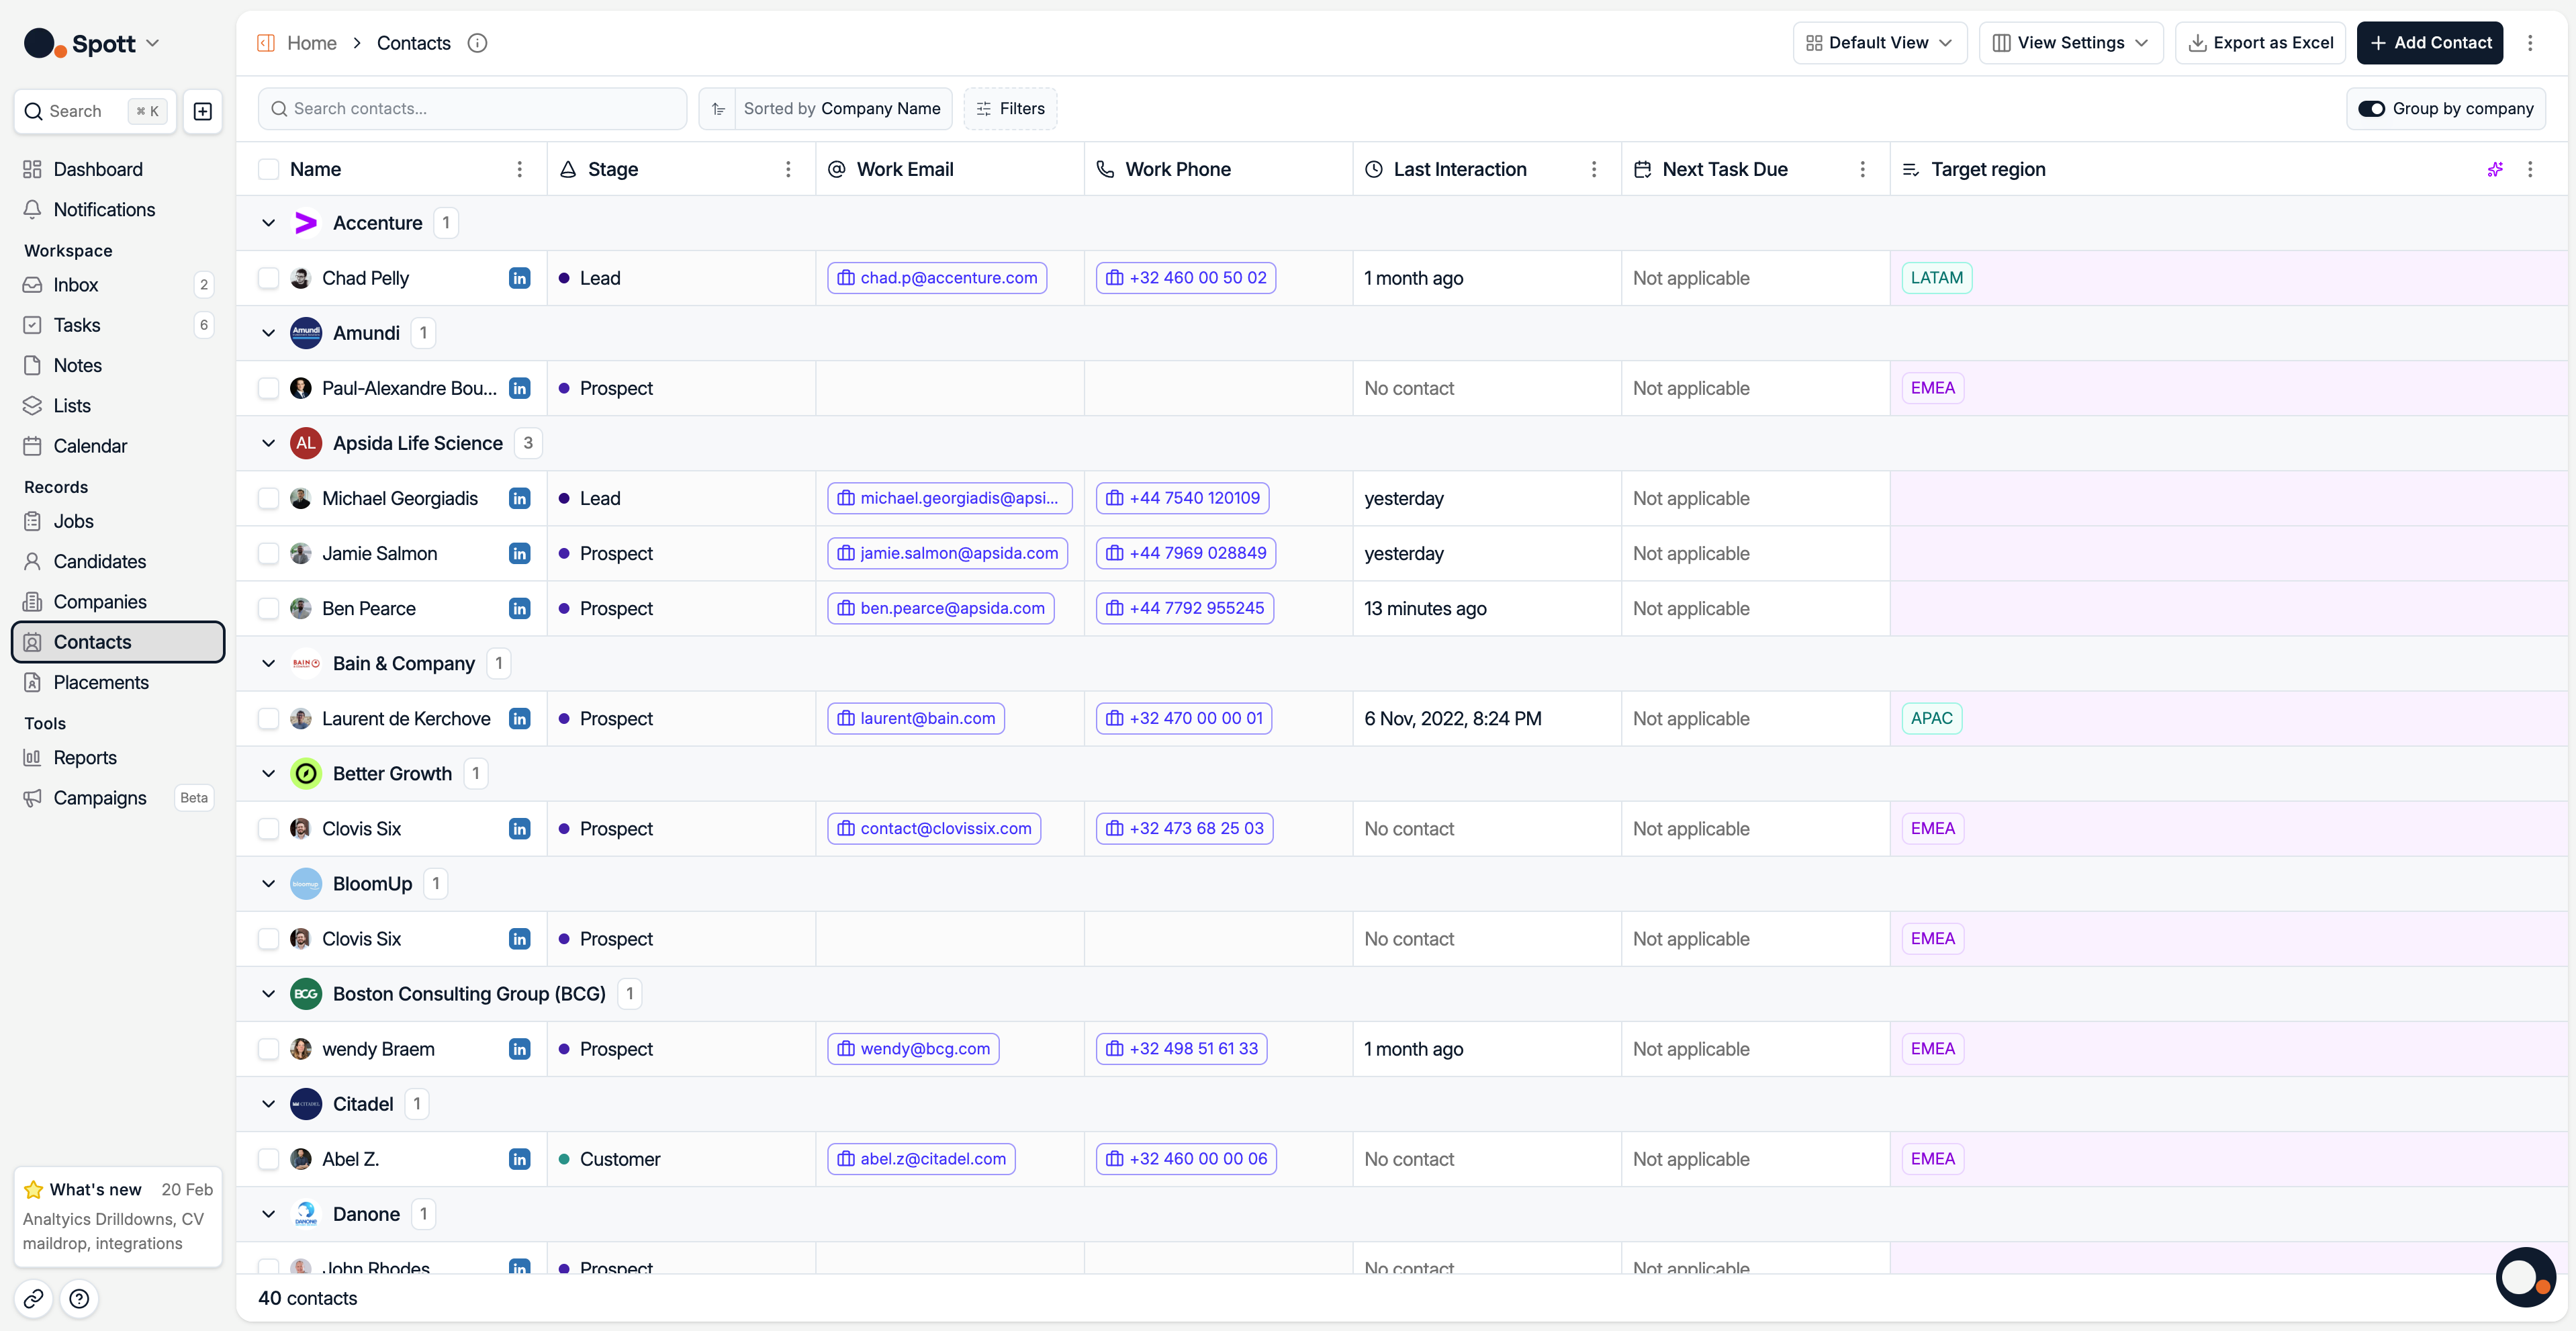Open the What's new announcement card

click(x=118, y=1216)
